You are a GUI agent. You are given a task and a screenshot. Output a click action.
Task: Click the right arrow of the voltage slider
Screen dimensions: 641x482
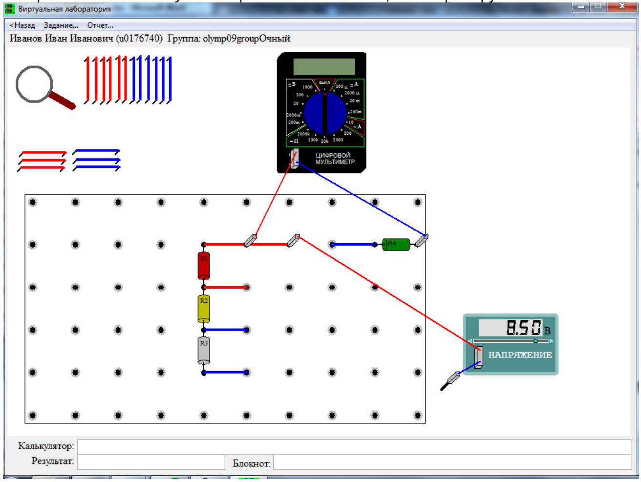551,341
